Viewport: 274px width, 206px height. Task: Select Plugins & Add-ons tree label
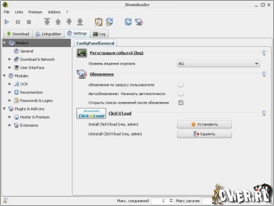29,109
